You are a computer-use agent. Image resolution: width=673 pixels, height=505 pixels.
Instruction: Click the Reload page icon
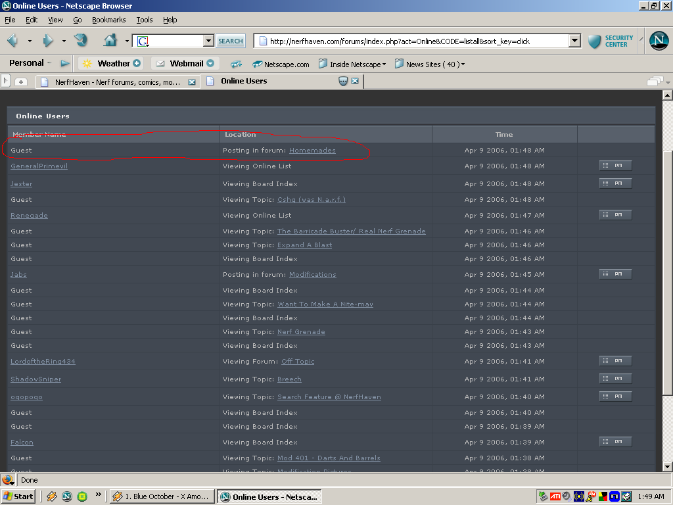81,41
